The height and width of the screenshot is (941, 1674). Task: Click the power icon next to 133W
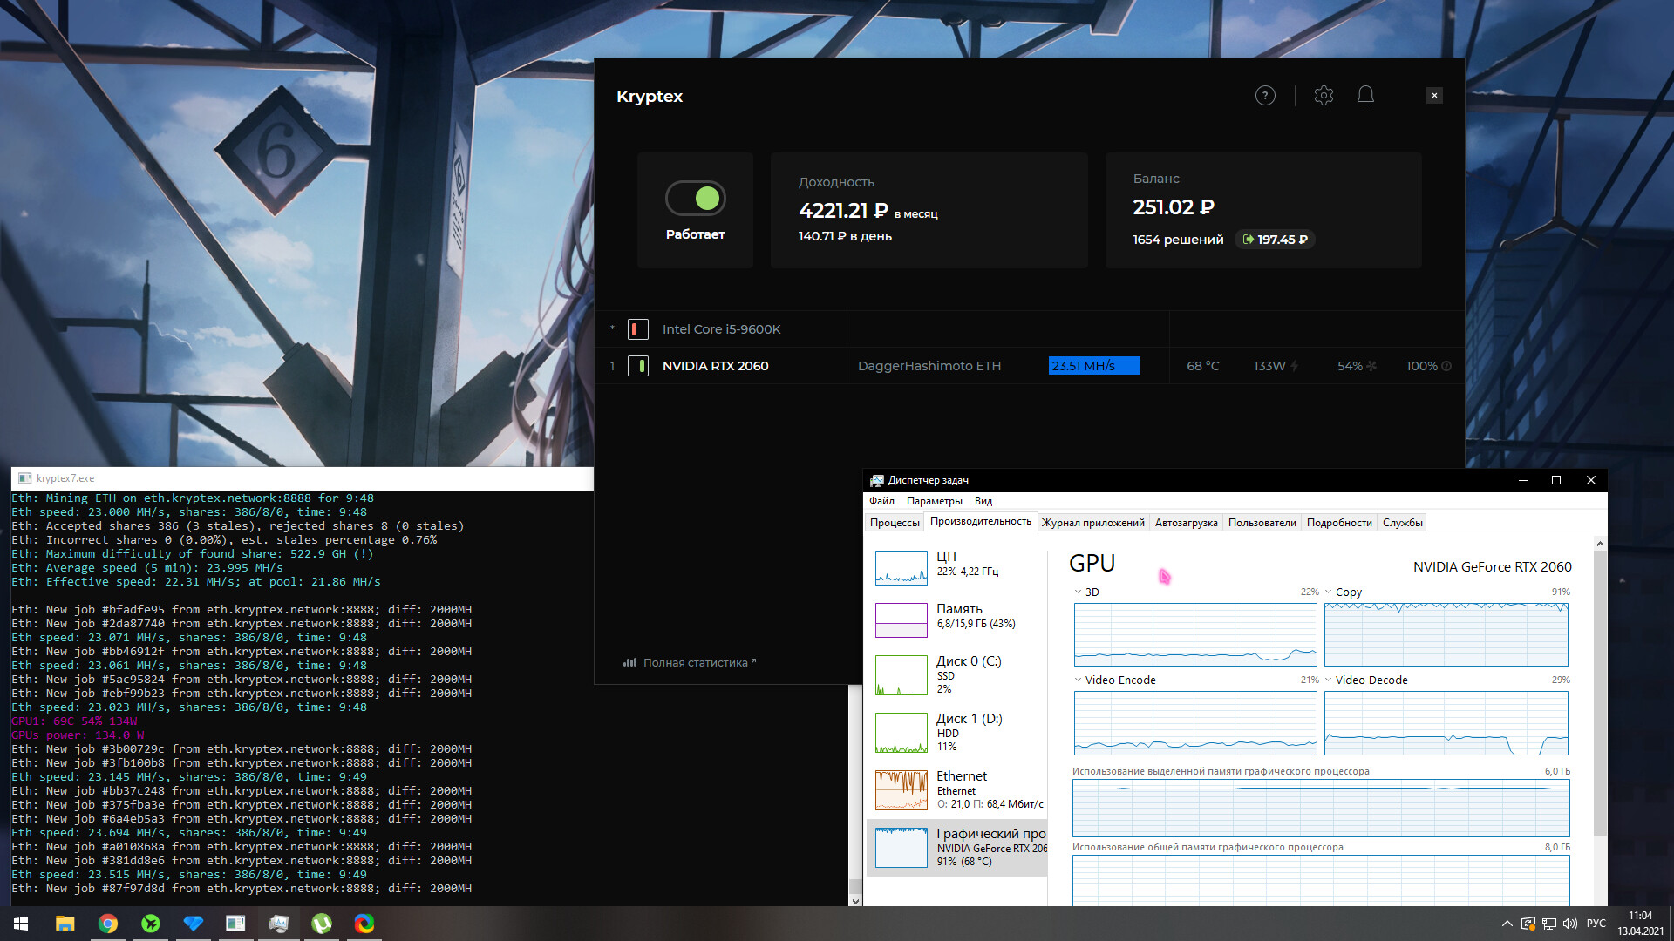click(x=1295, y=366)
